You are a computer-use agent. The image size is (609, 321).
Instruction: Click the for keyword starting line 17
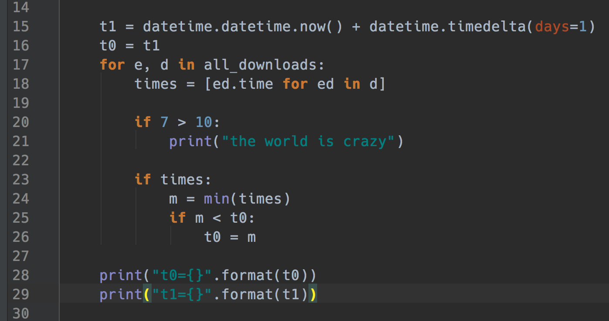[x=112, y=65]
